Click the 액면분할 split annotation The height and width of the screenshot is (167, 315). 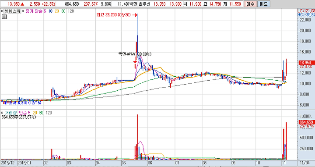point(135,54)
